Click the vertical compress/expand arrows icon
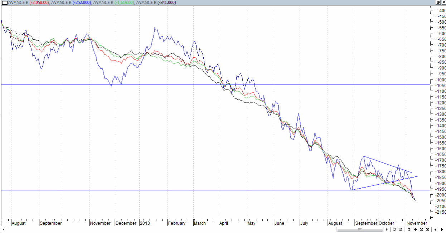Viewport: 446px width, 233px height. [409, 229]
